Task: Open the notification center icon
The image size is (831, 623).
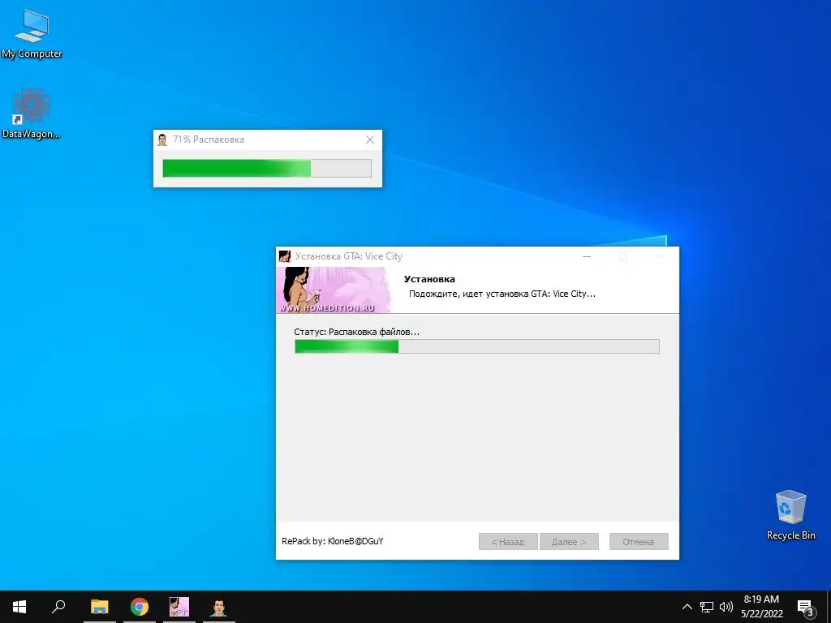Action: 806,607
